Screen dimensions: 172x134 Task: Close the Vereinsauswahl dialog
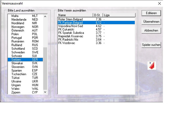(159, 3)
